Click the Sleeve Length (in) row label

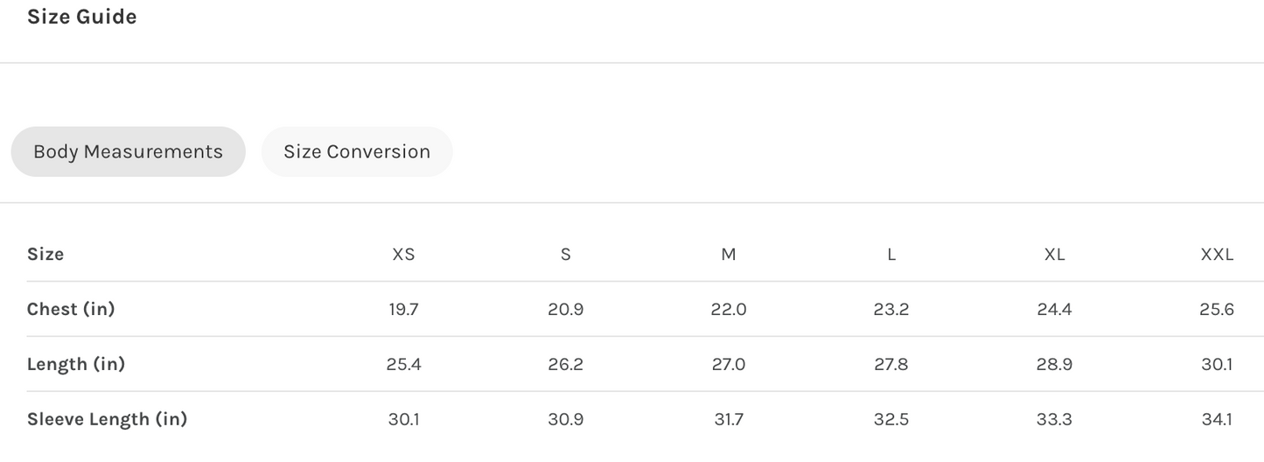pyautogui.click(x=107, y=419)
